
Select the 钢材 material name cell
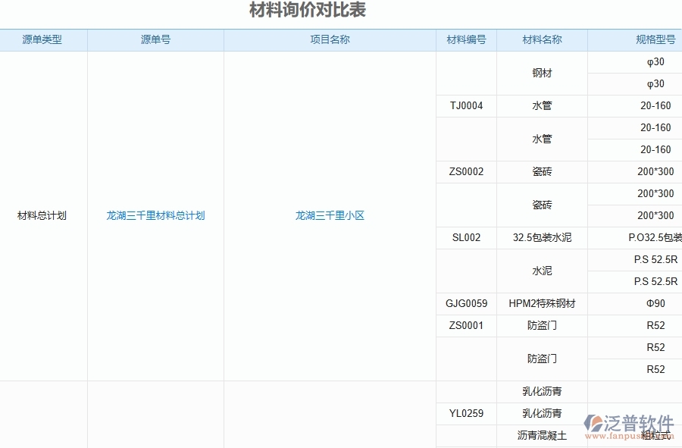(542, 73)
